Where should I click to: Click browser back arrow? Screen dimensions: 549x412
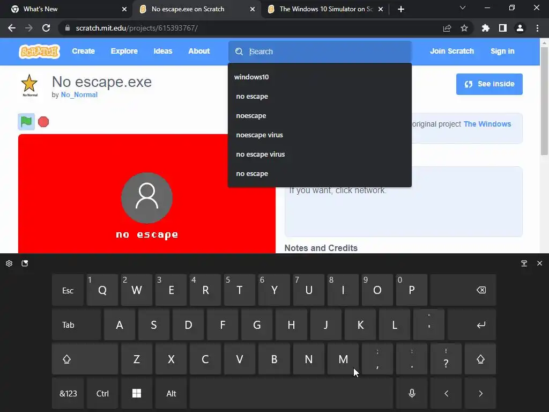12,28
